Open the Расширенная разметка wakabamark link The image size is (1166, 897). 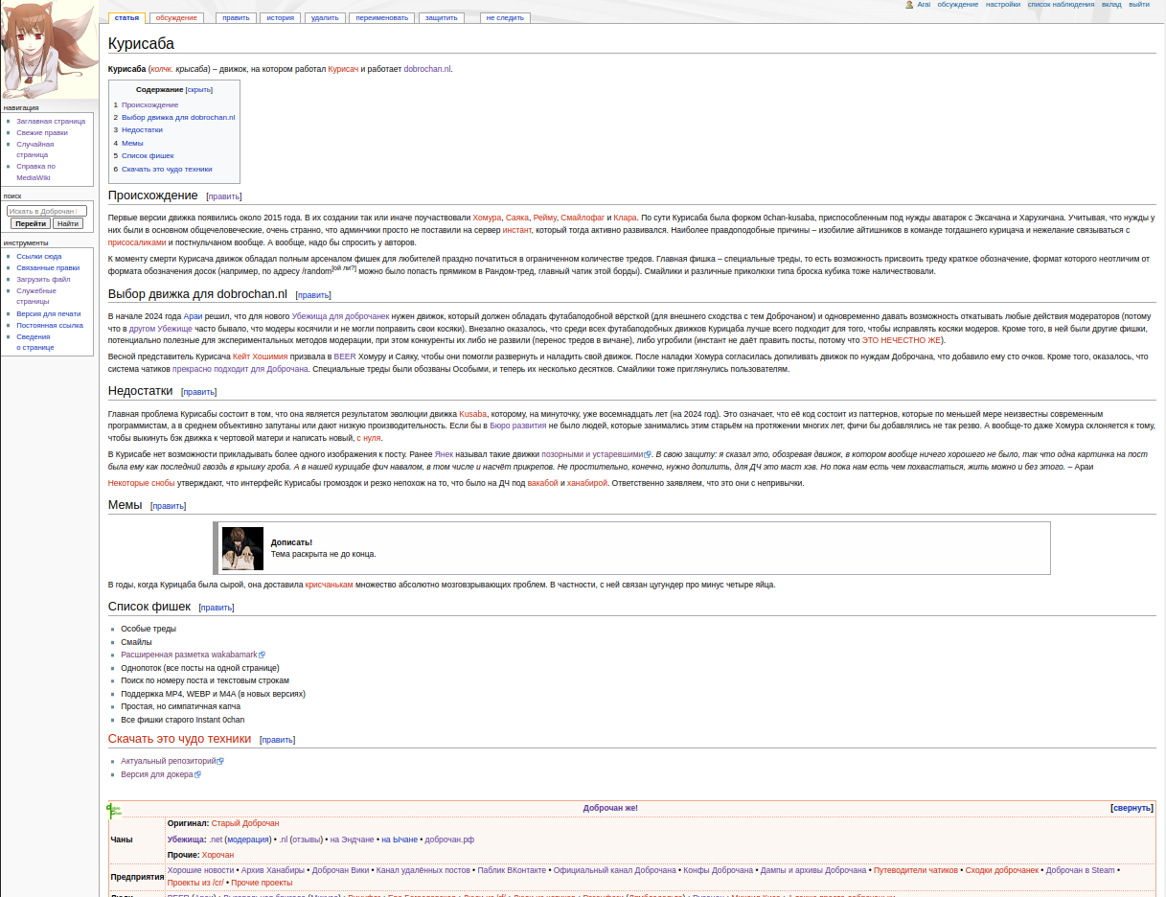point(189,655)
